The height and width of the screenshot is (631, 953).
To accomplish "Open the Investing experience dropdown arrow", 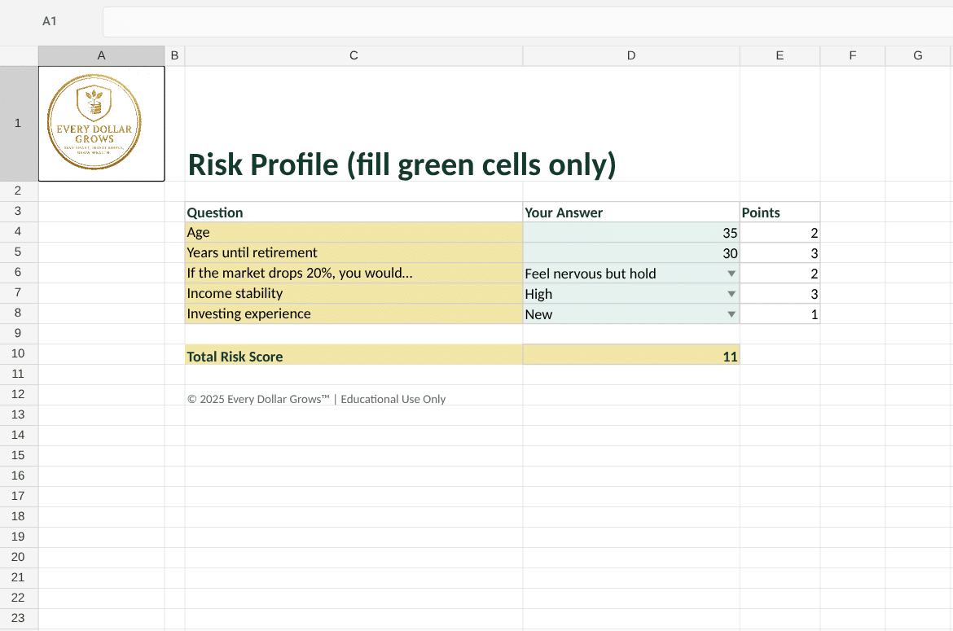I will tap(731, 314).
